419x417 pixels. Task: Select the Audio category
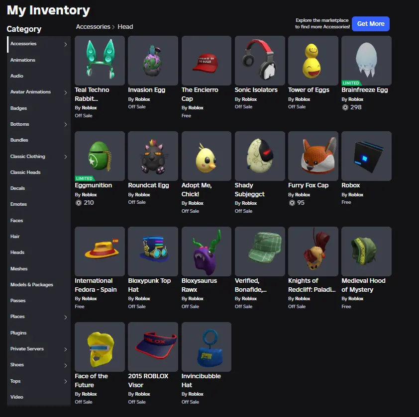39,76
